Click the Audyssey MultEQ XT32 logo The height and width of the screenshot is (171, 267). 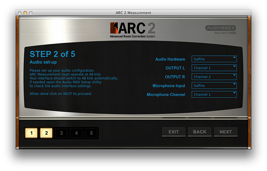click(x=220, y=30)
